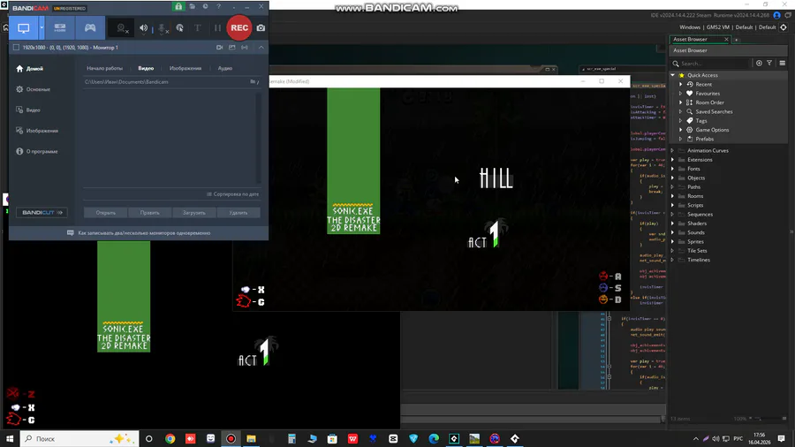Click the Windows Start button
Viewport: 795px width, 447px height.
[10, 438]
